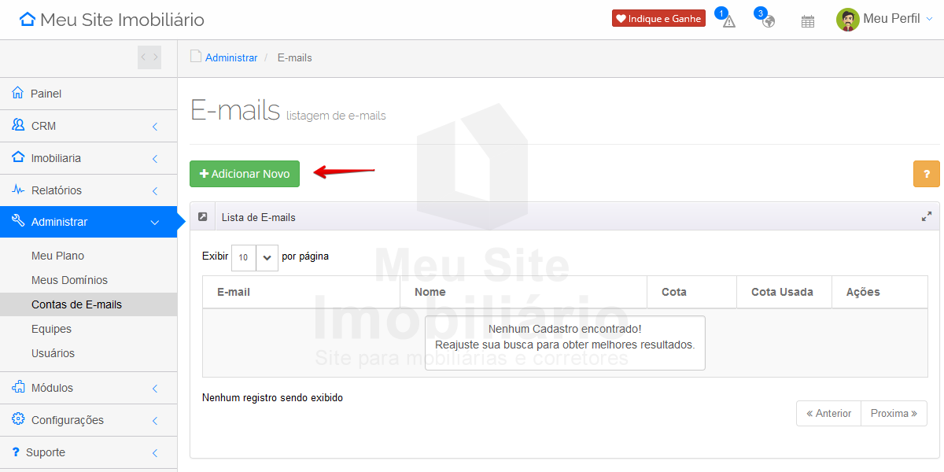Click the alert warning triangle notification icon
This screenshot has width=944, height=472.
[728, 21]
